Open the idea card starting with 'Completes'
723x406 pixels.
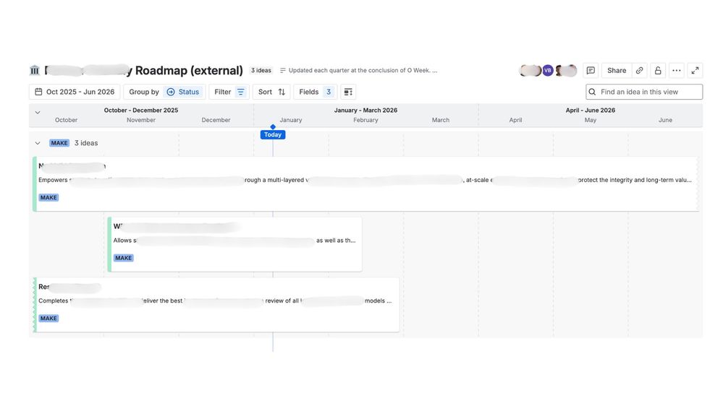click(216, 305)
